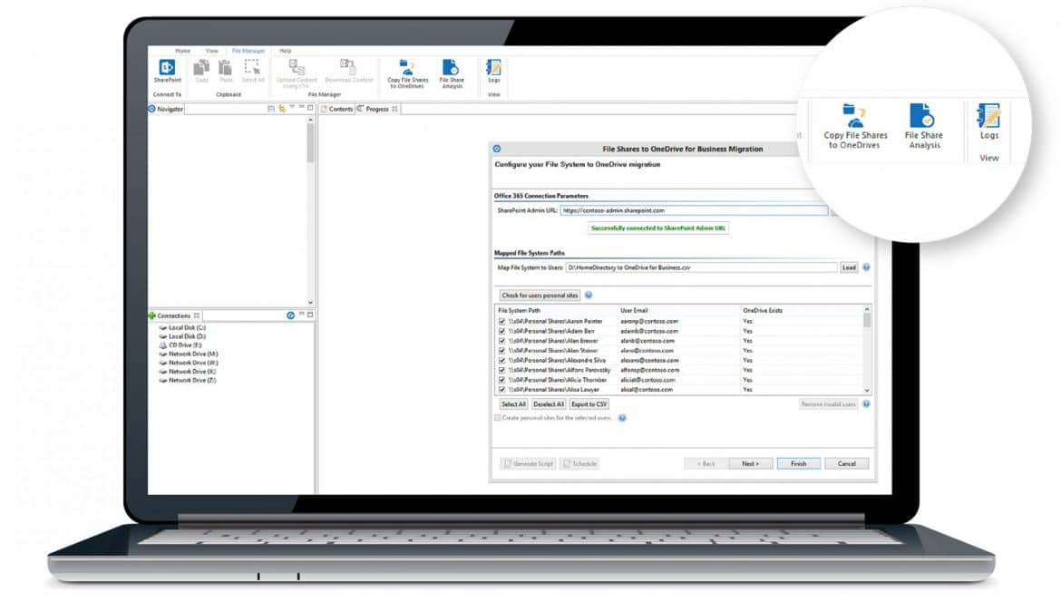The image size is (1061, 601).
Task: Click the Export to CSV button
Action: pyautogui.click(x=589, y=404)
